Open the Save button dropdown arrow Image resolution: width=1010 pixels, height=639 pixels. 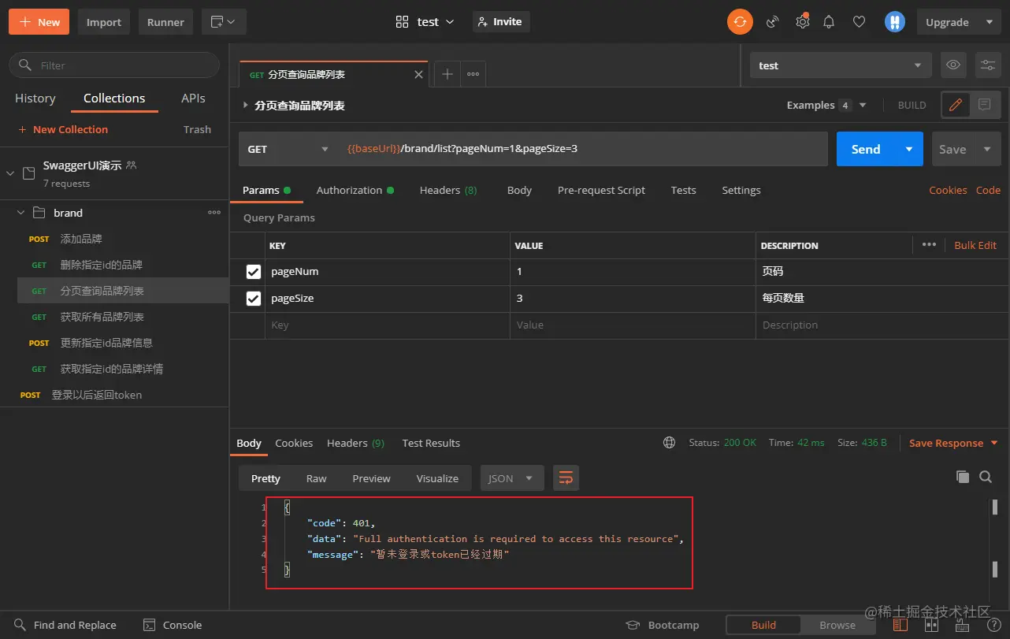[987, 149]
